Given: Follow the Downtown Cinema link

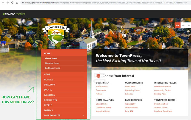Looking at the screenshot, I should pyautogui.click(x=162, y=86).
